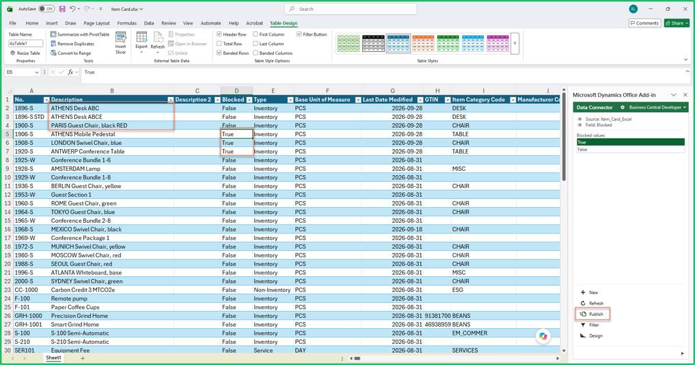Screen dimensions: 695x365
Task: Toggle AutoSave switch
Action: [46, 9]
